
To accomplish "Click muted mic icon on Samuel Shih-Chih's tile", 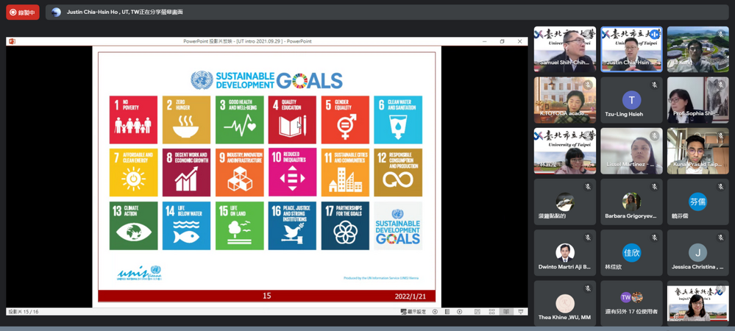I will pos(588,35).
